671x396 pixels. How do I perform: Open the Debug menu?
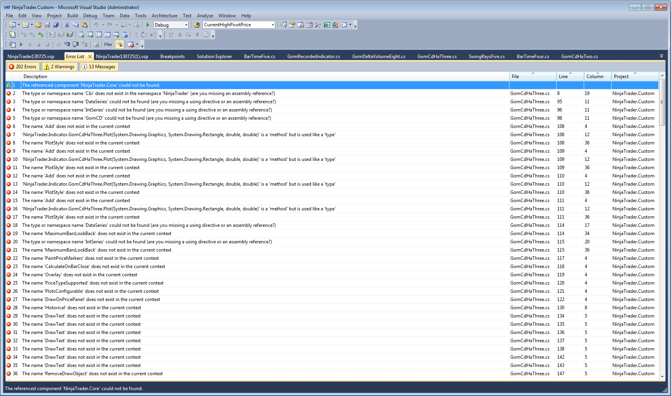pos(90,16)
